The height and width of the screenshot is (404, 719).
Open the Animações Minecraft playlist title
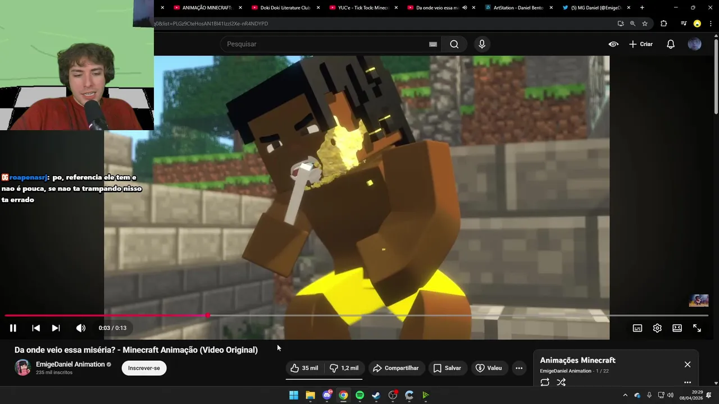(x=577, y=360)
